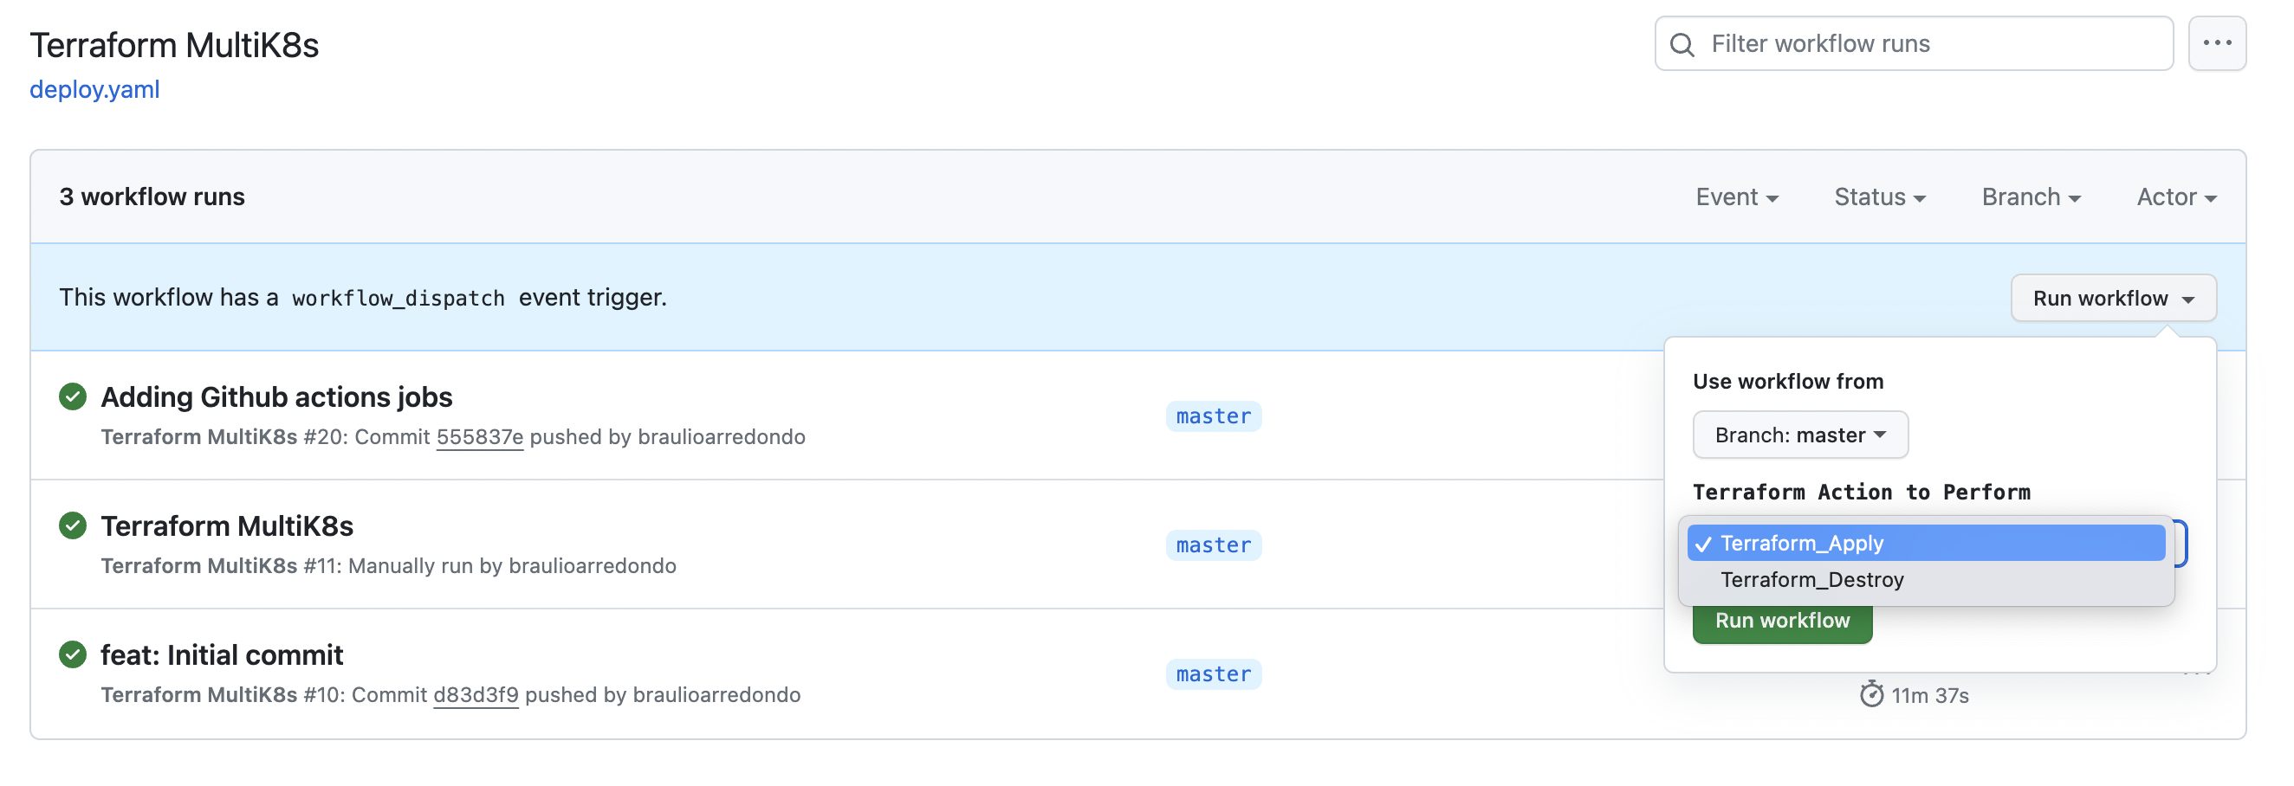Open the Terraform MultiK8s manual run title
This screenshot has height=786, width=2294.
click(x=227, y=526)
